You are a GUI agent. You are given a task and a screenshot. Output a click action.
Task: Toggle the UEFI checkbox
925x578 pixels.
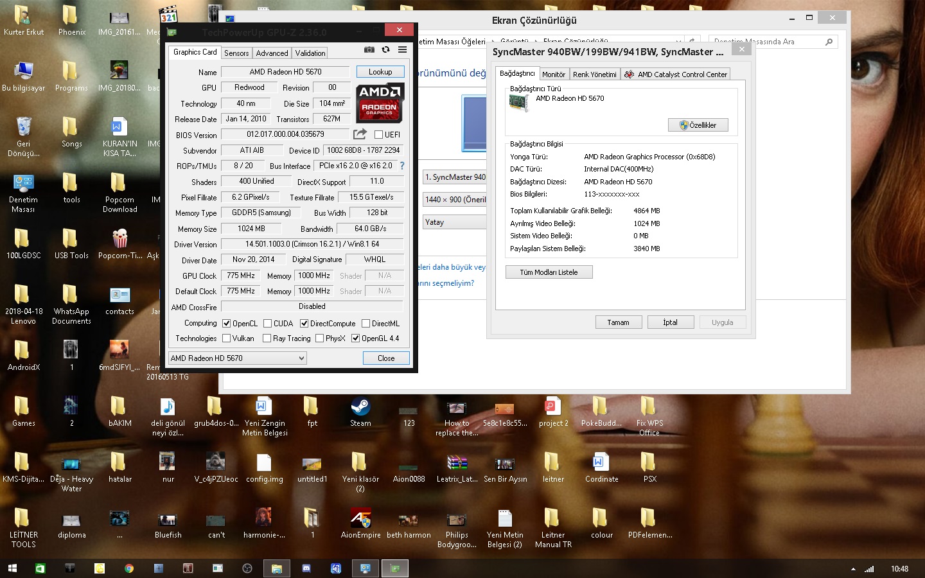tap(378, 135)
